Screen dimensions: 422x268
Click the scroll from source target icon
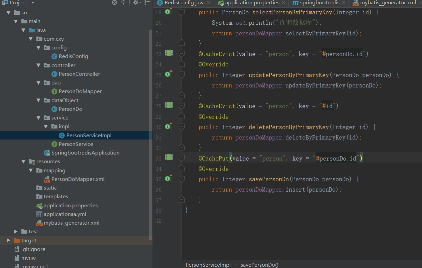(115, 3)
